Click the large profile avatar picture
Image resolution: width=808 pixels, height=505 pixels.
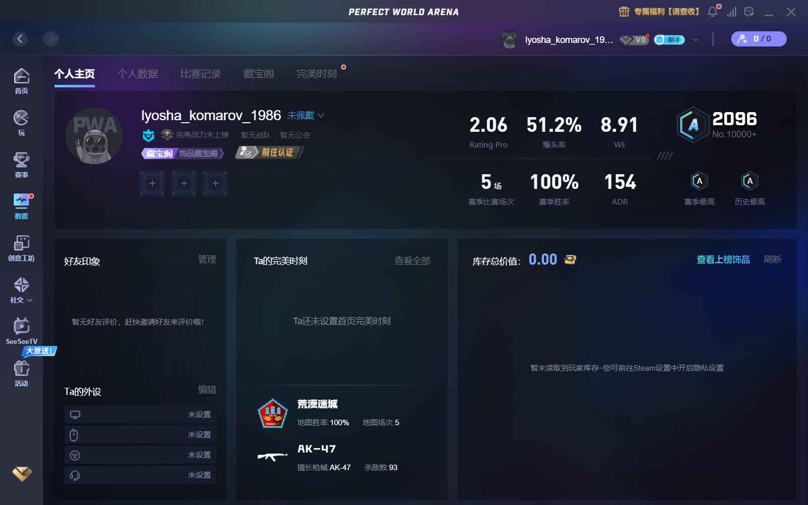(94, 136)
